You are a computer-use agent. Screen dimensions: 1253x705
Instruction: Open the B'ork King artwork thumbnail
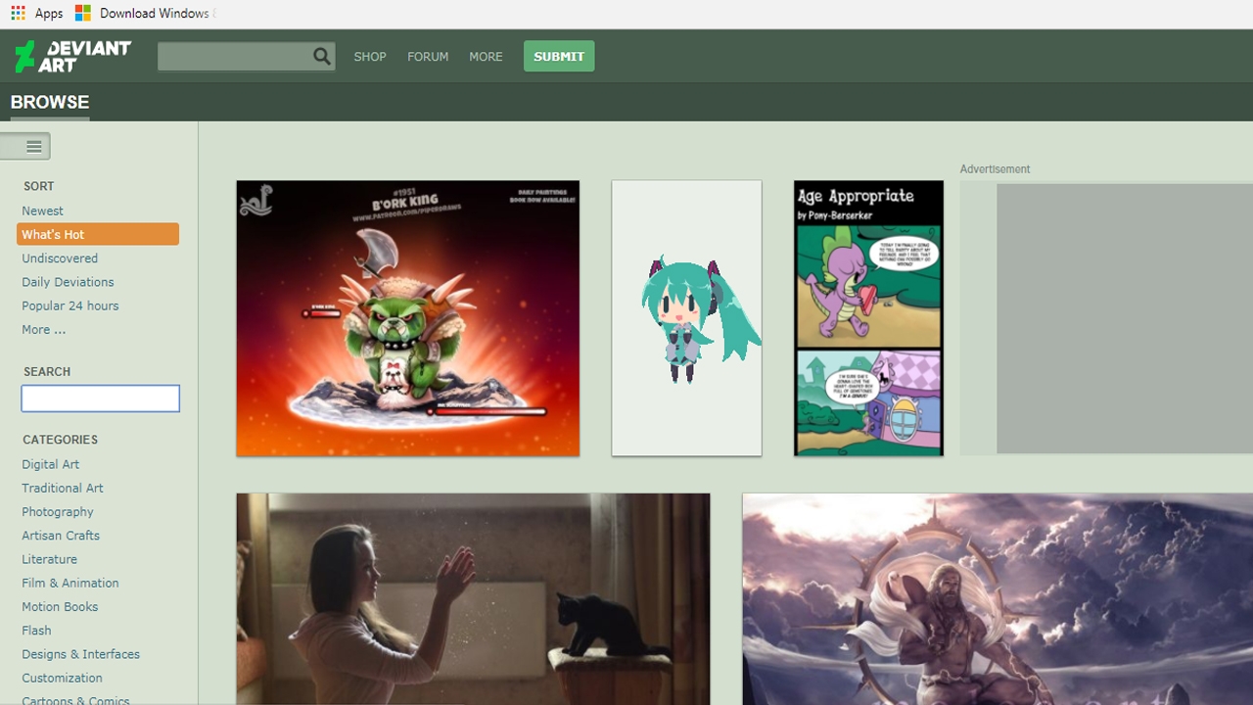click(x=407, y=318)
